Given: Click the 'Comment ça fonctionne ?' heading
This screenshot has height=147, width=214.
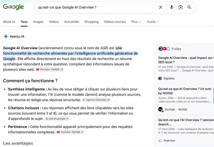Looking at the screenshot, I should click(30, 81).
